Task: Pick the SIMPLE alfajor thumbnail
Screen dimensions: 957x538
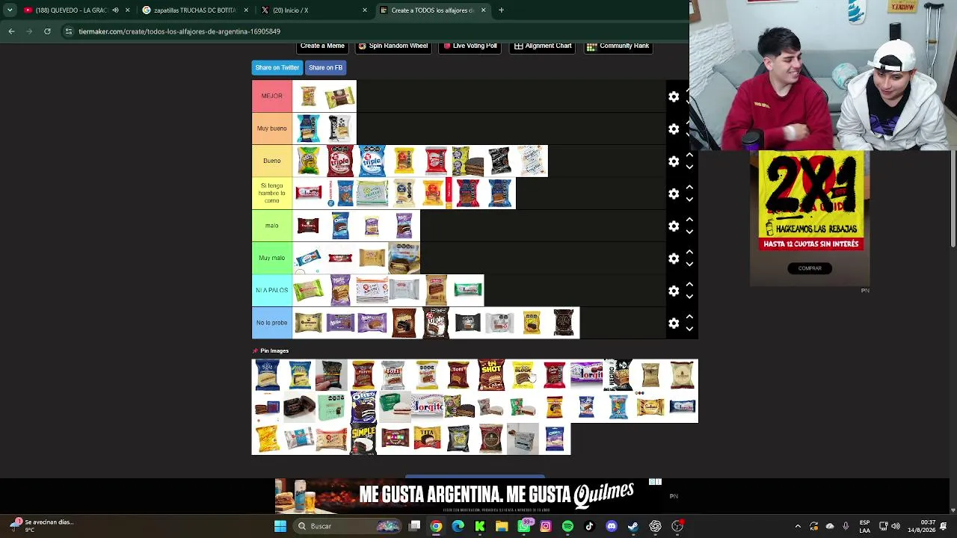Action: [363, 439]
